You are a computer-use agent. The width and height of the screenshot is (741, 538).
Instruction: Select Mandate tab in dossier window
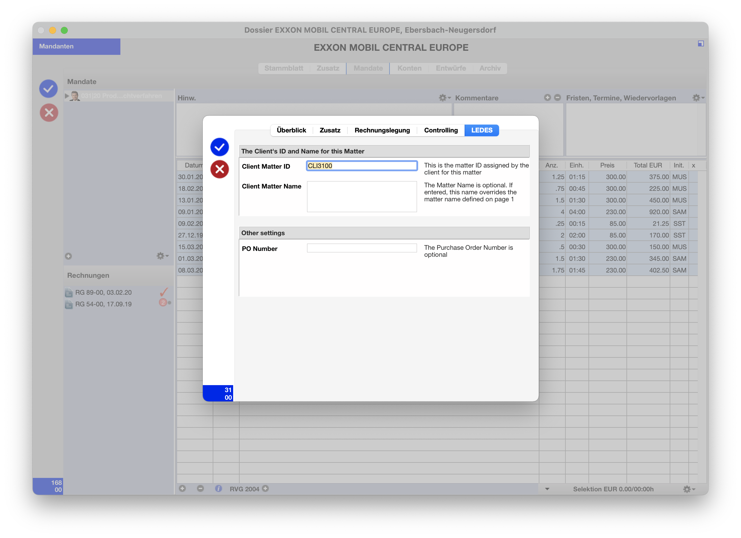tap(368, 68)
